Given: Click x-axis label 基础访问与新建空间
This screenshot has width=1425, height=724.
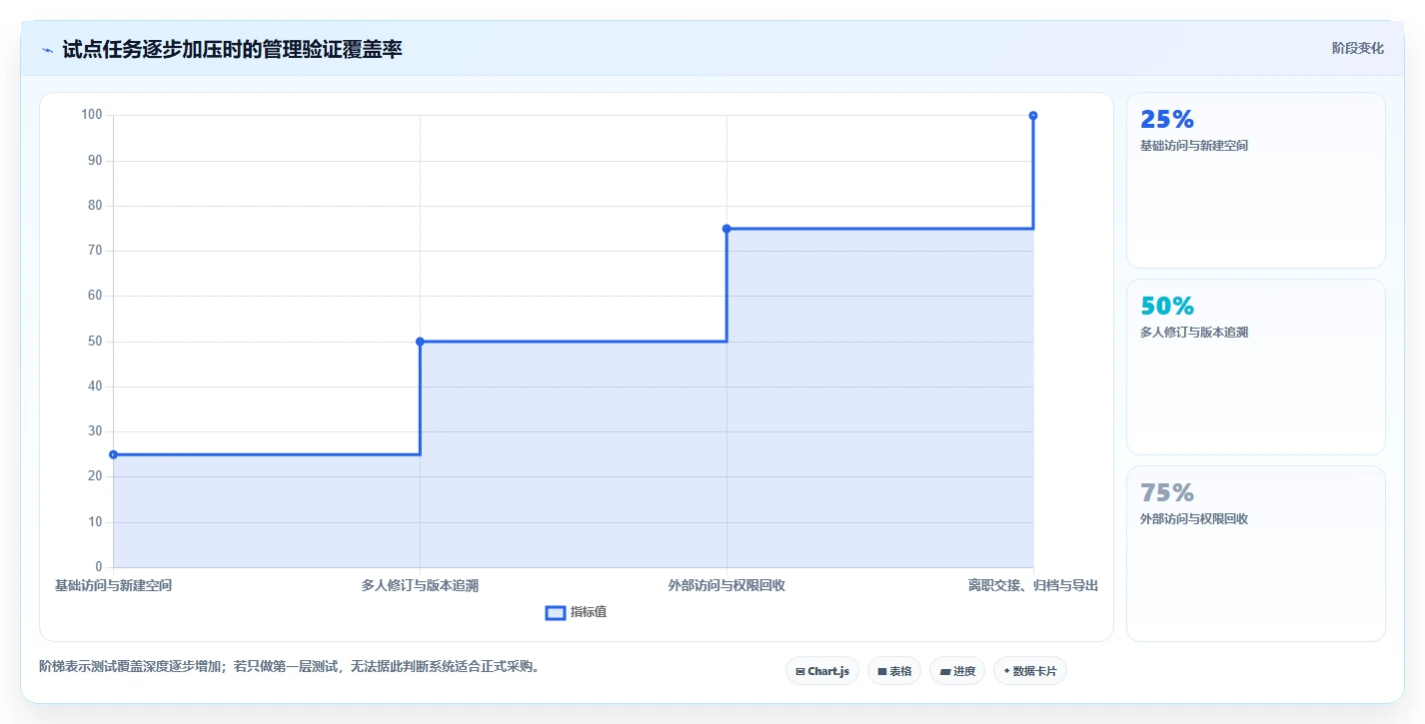Looking at the screenshot, I should coord(113,586).
